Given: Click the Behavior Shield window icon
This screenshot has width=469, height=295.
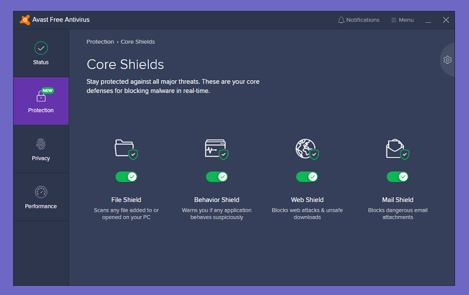Looking at the screenshot, I should [x=216, y=149].
